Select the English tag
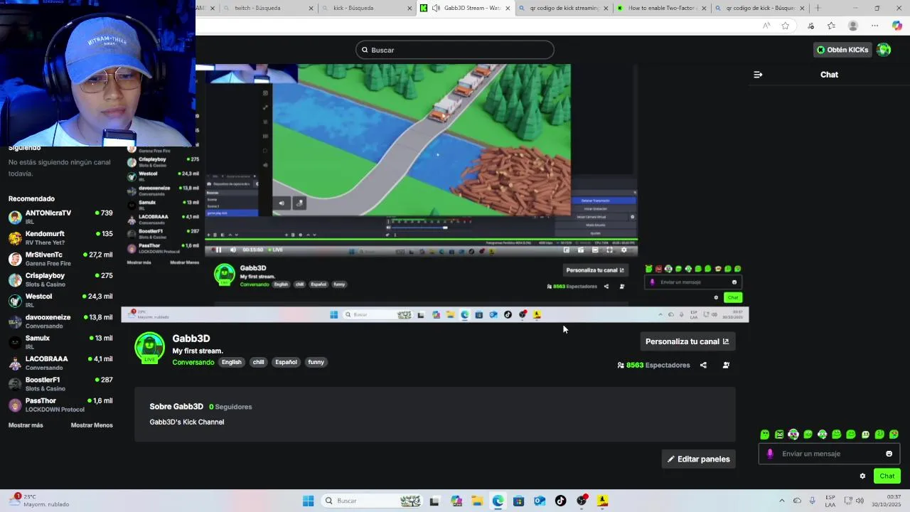 (232, 363)
